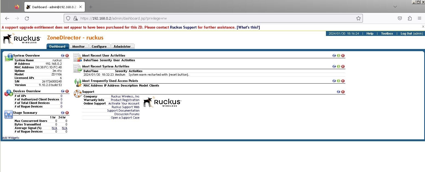Refresh the Most Recent User Activities widget

[334, 56]
